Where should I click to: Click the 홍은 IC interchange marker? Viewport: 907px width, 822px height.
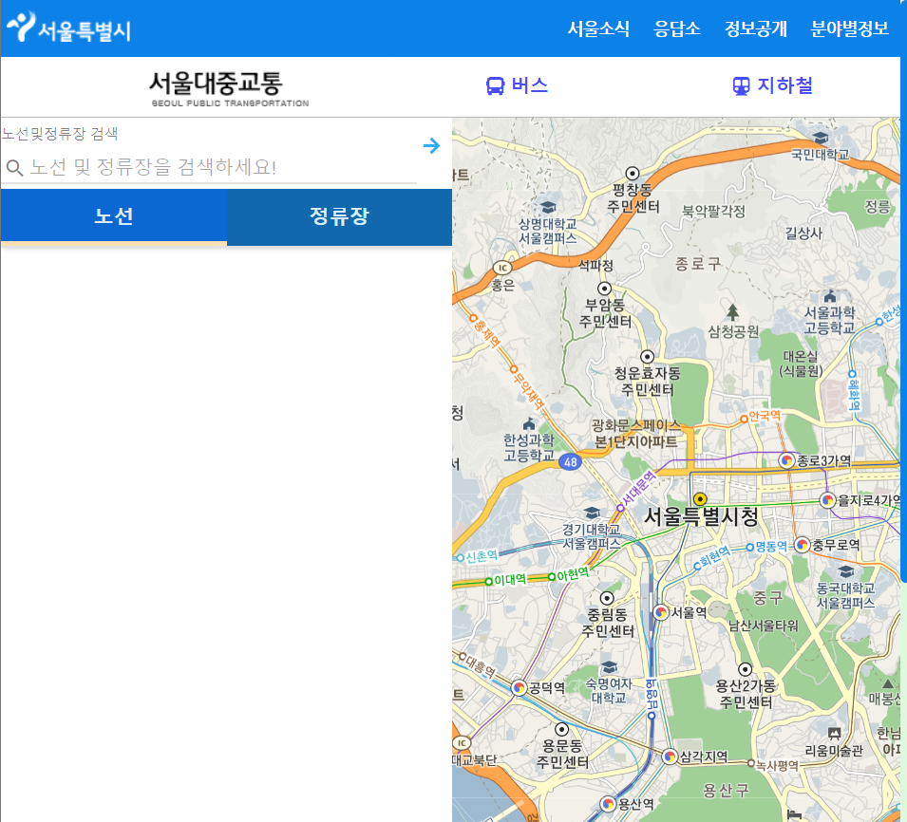[502, 268]
